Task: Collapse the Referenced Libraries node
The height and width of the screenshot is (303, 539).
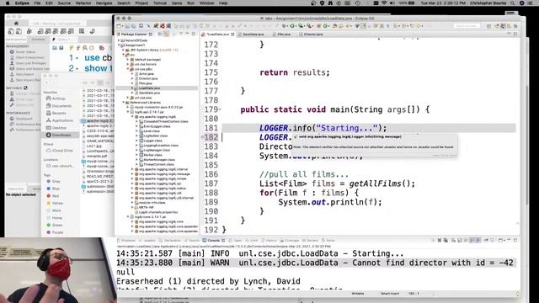Action: (x=124, y=103)
